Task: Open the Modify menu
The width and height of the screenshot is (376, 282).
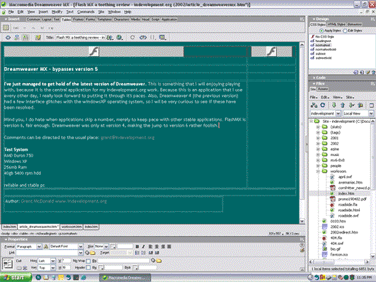Action: click(57, 11)
